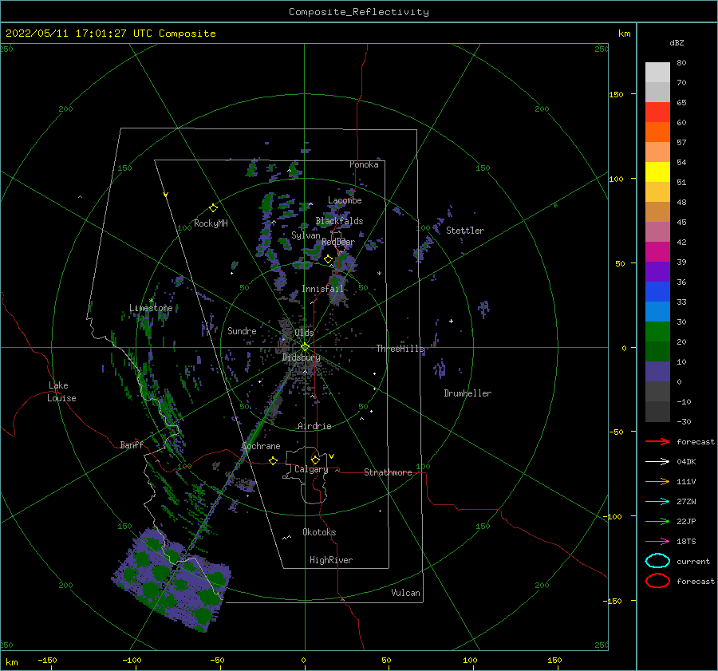Image resolution: width=718 pixels, height=671 pixels.
Task: Click yellow diamond marker above Calgary label
Action: pos(315,460)
